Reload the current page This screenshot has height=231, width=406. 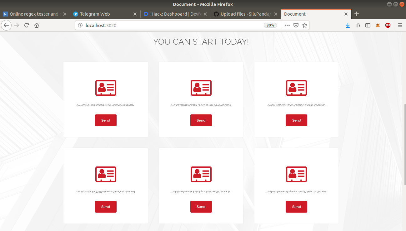(27, 25)
